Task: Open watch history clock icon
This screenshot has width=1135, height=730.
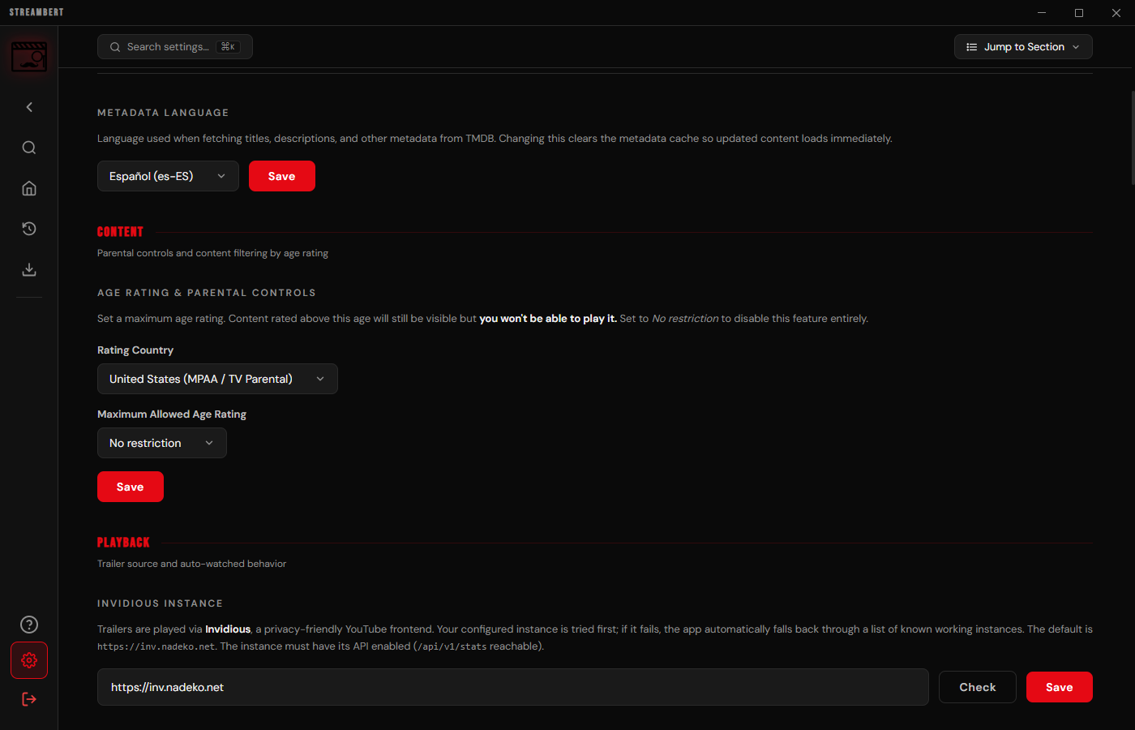Action: point(29,229)
